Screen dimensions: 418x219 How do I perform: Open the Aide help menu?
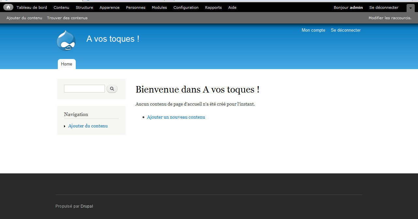[x=232, y=7]
